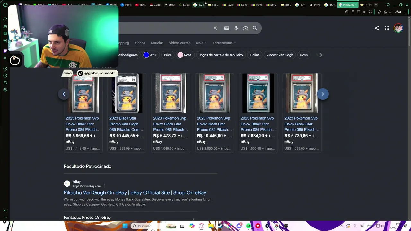
Task: Open Extensions cube icon in the sidebar
Action: pos(5,83)
